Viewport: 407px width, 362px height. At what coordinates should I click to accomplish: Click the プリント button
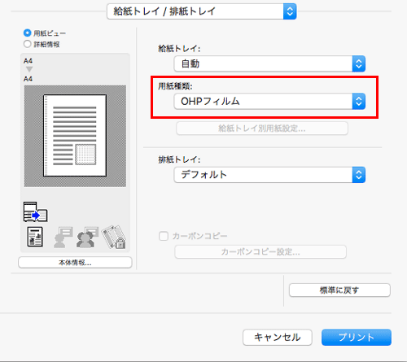[x=357, y=338]
